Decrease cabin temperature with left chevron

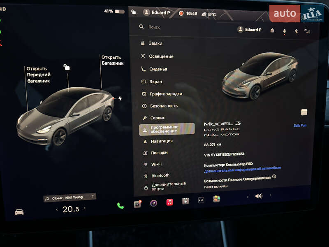[x=57, y=210]
